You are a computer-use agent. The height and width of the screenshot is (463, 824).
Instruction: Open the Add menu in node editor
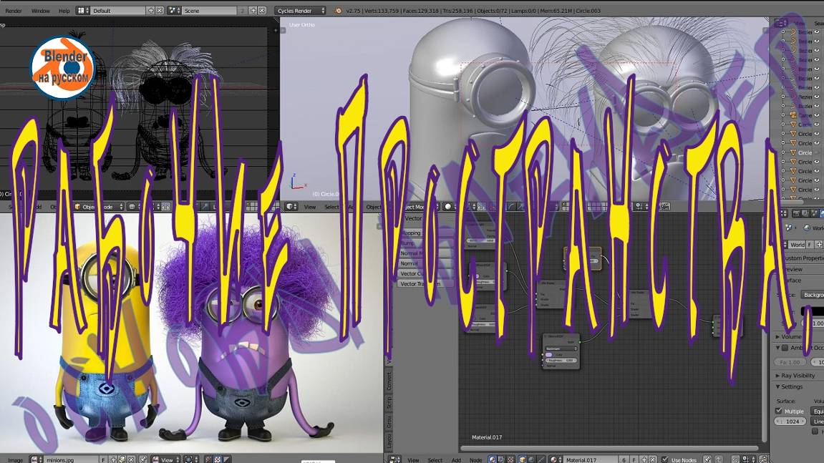tap(455, 459)
